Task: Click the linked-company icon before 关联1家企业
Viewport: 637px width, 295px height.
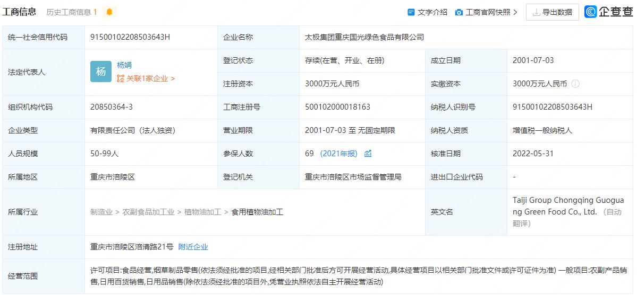Action: tap(121, 79)
